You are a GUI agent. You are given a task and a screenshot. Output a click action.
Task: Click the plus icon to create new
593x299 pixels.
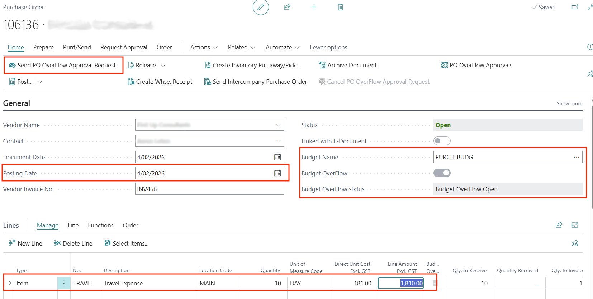pyautogui.click(x=314, y=7)
